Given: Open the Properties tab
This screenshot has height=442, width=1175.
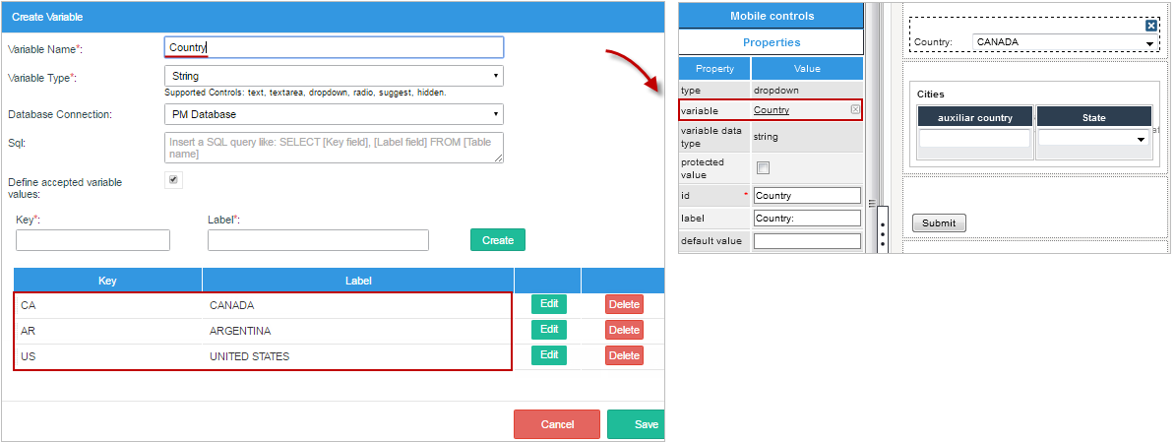Looking at the screenshot, I should (771, 42).
